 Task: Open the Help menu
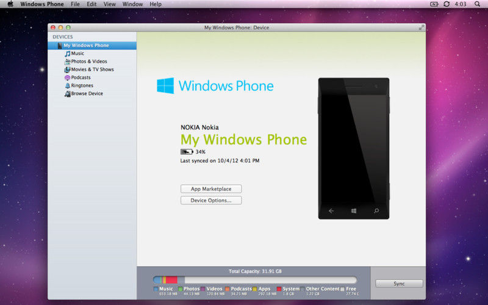(156, 4)
